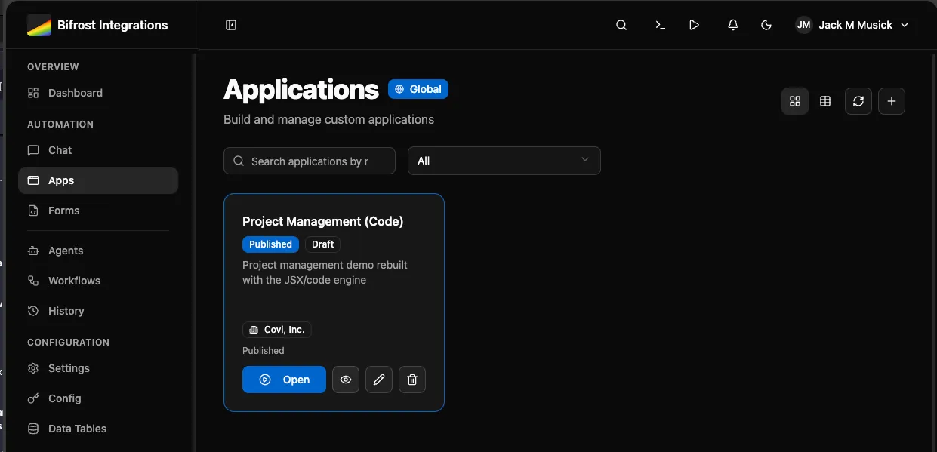Edit Project Management app with pencil icon
Image resolution: width=937 pixels, height=452 pixels.
(378, 380)
